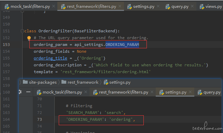Open the gear settings icon in lower panel

(20, 92)
